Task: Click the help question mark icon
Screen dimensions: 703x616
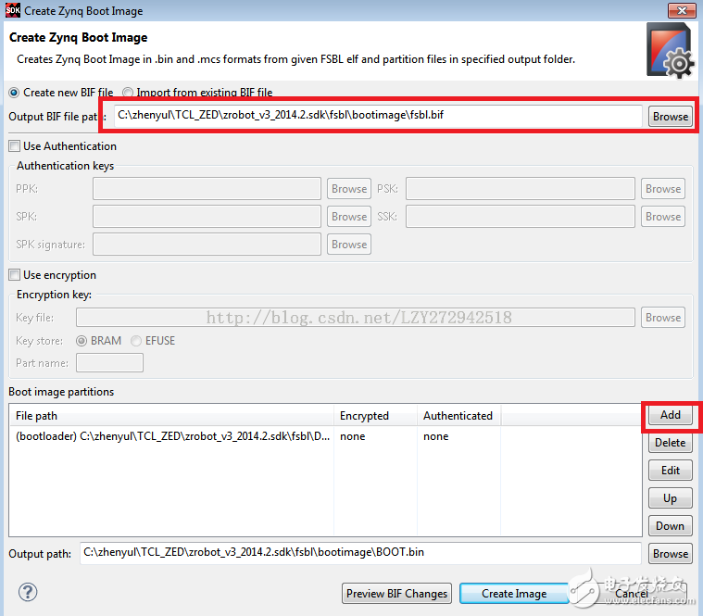Action: tap(27, 592)
